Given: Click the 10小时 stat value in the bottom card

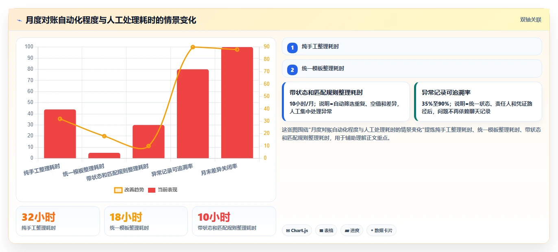Looking at the screenshot, I should coord(214,217).
